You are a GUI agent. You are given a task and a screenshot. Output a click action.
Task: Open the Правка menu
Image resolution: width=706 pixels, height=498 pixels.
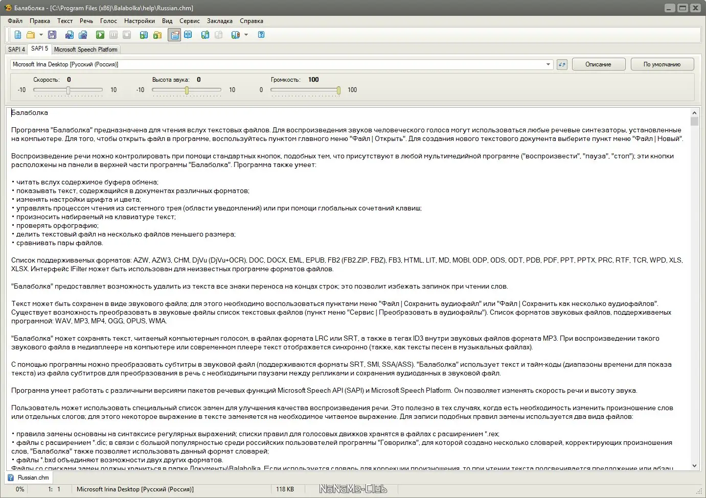[40, 21]
